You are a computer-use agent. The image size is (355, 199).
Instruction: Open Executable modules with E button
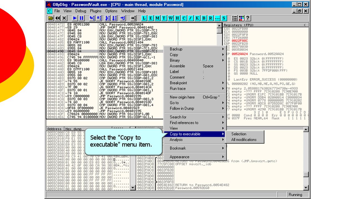(x=151, y=18)
